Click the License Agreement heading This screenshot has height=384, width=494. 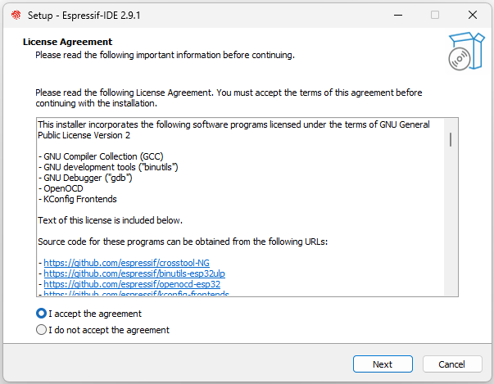click(x=67, y=42)
